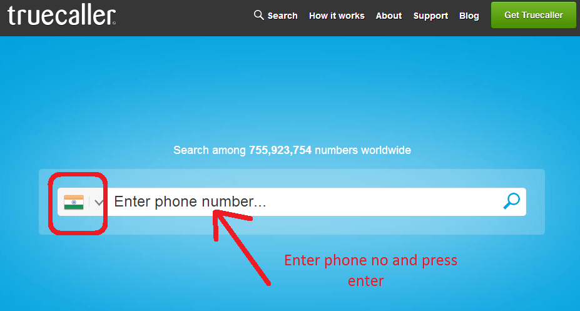
Task: Expand the country code dropdown chevron
Action: 98,202
